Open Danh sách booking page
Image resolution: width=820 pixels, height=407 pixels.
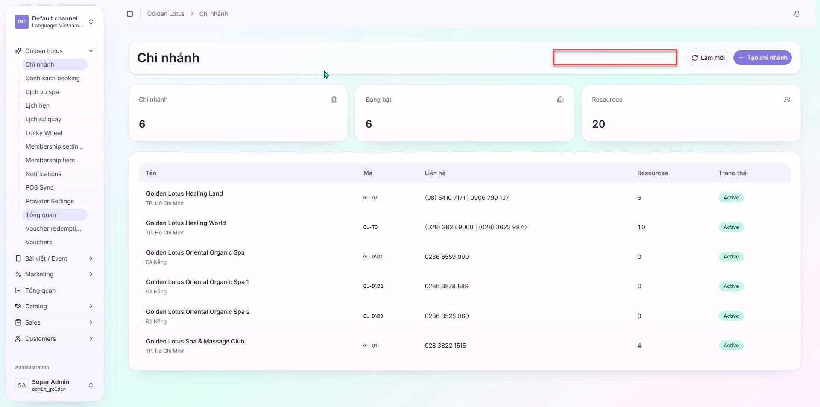(55, 78)
